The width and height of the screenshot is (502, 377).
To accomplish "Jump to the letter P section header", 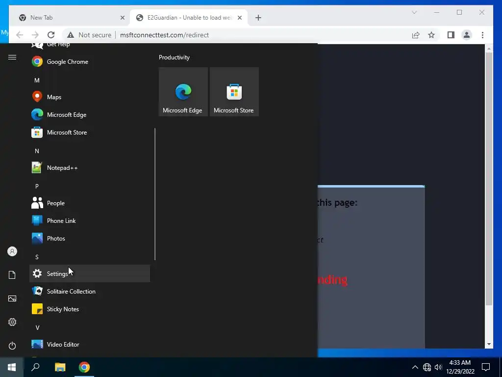I will 37,186.
